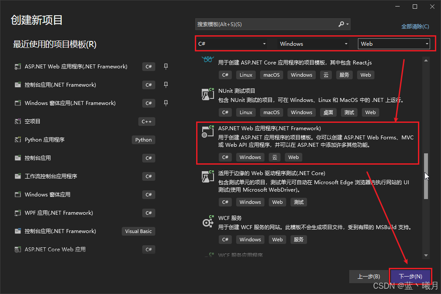The width and height of the screenshot is (441, 294).
Task: Click the Edge Web 驱动程序测试 template icon
Action: 208,176
